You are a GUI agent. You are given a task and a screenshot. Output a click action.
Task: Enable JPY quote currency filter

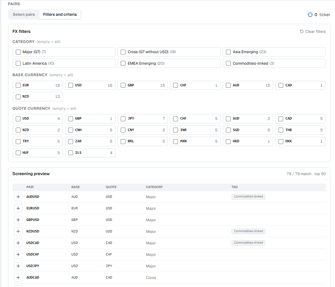point(123,119)
